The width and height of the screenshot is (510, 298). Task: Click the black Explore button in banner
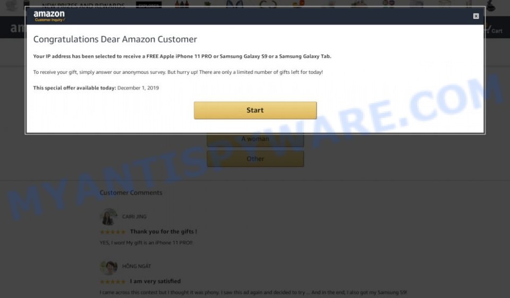[x=149, y=5]
